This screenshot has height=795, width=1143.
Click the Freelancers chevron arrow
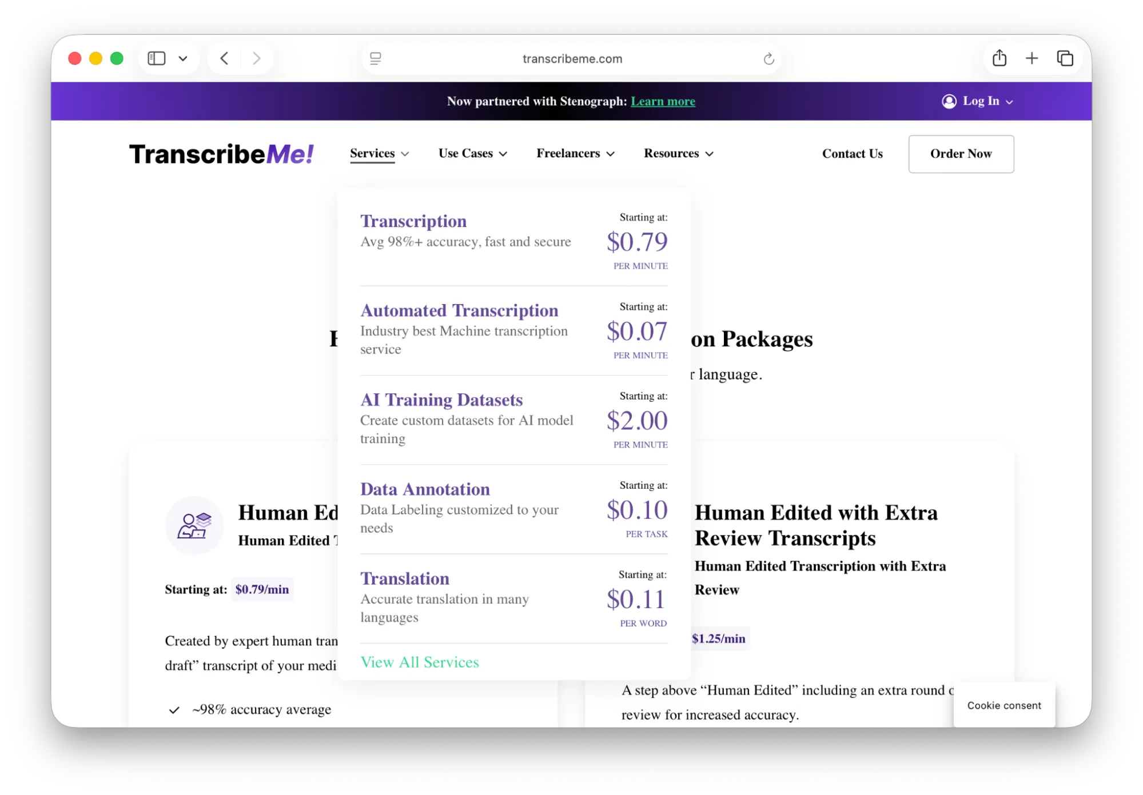[610, 154]
